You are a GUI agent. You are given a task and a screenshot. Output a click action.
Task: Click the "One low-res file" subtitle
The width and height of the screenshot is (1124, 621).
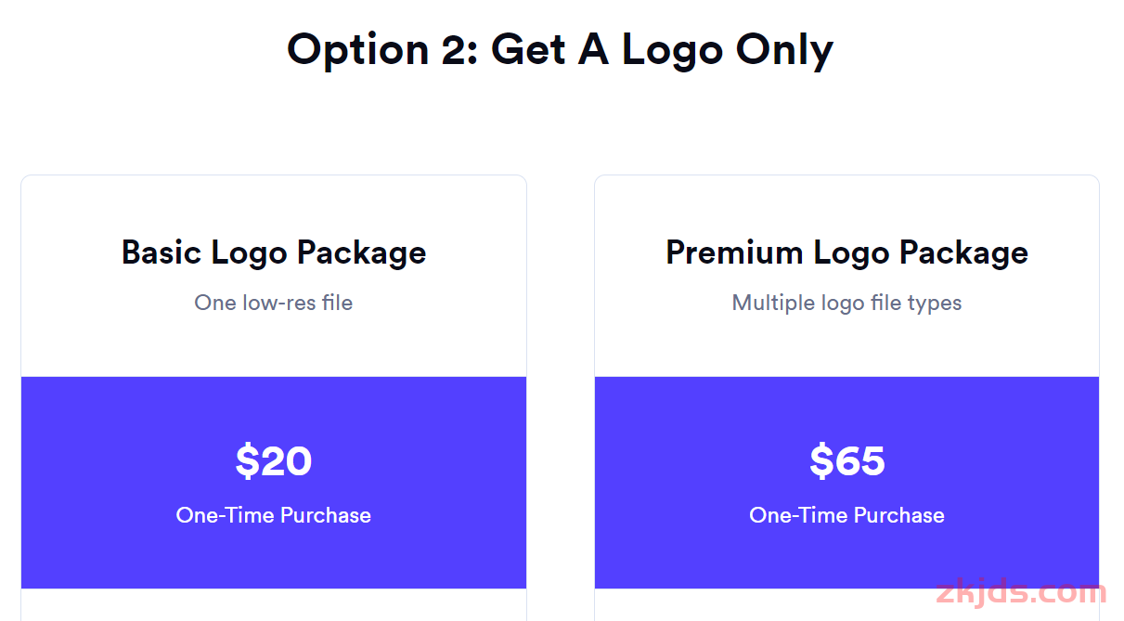click(x=274, y=303)
